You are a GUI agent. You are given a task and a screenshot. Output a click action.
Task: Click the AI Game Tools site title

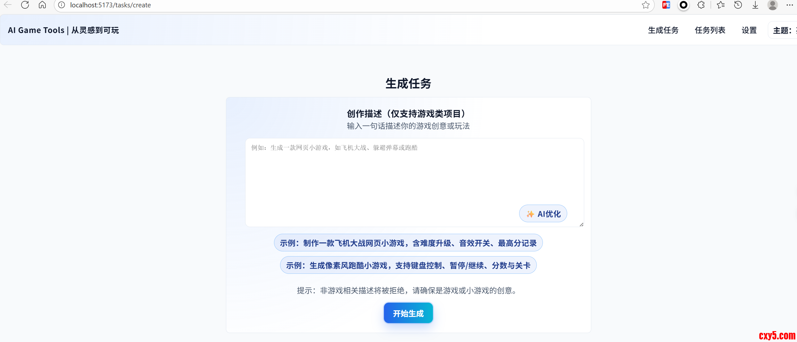click(63, 30)
